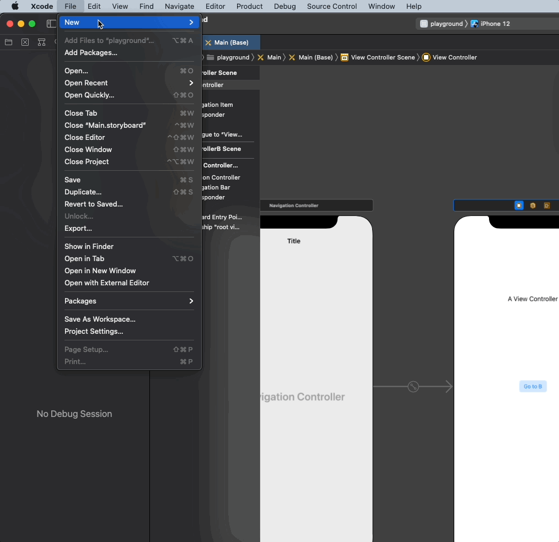Open the Project navigator folder icon
The image size is (559, 542).
tap(9, 42)
